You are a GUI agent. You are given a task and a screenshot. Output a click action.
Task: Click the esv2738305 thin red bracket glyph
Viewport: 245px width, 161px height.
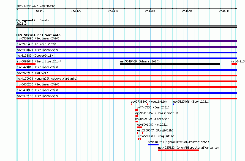[139, 104]
